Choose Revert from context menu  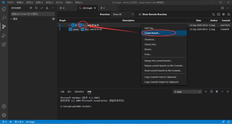pyautogui.click(x=164, y=49)
